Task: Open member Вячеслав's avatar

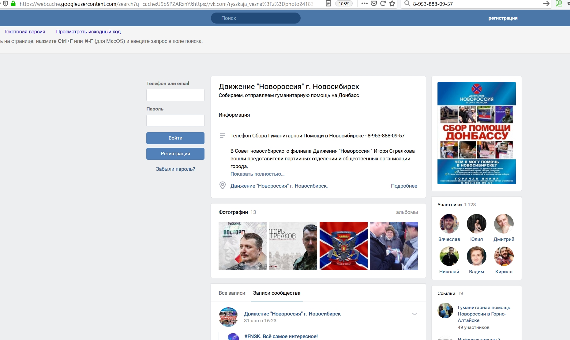Action: (449, 224)
